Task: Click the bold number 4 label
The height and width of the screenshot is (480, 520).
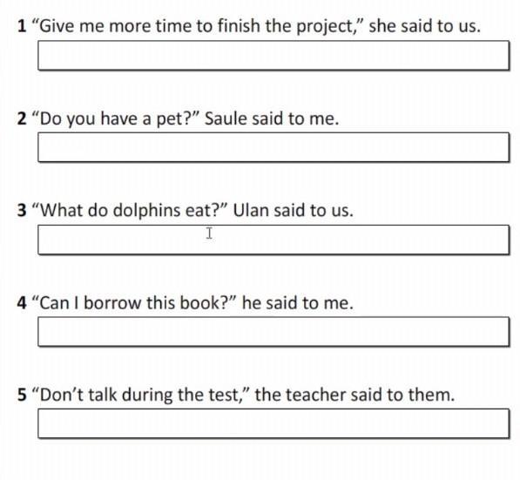Action: click(22, 303)
